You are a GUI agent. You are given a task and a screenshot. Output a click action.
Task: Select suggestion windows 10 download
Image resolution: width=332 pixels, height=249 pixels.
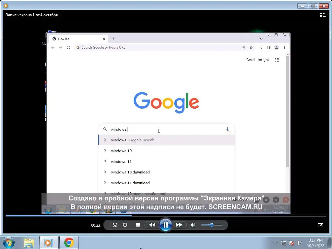tap(167, 172)
